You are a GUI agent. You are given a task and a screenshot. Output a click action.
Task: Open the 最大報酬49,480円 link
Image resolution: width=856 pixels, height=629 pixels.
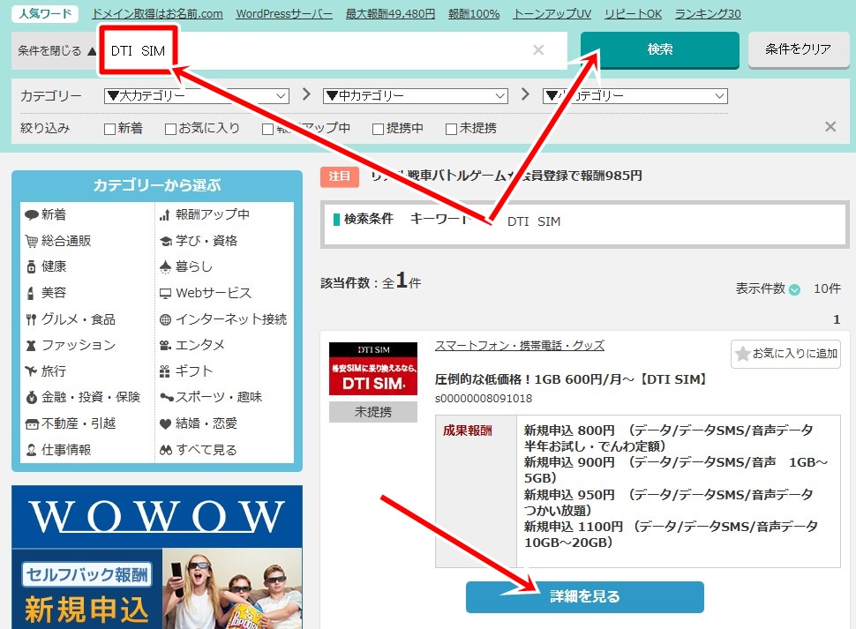[x=390, y=13]
